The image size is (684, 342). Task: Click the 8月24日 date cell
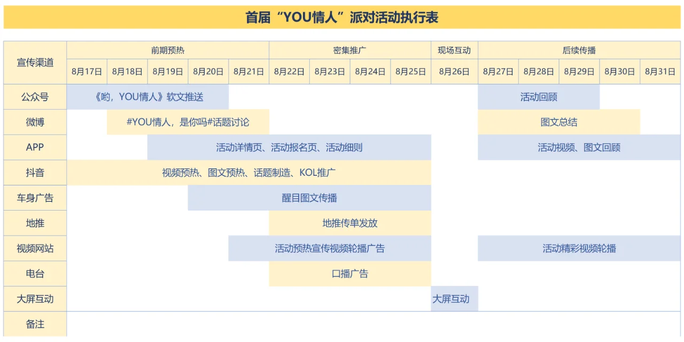(x=370, y=72)
